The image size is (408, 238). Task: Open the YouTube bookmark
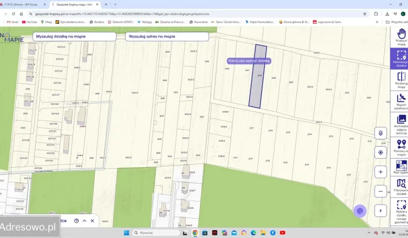point(29,22)
